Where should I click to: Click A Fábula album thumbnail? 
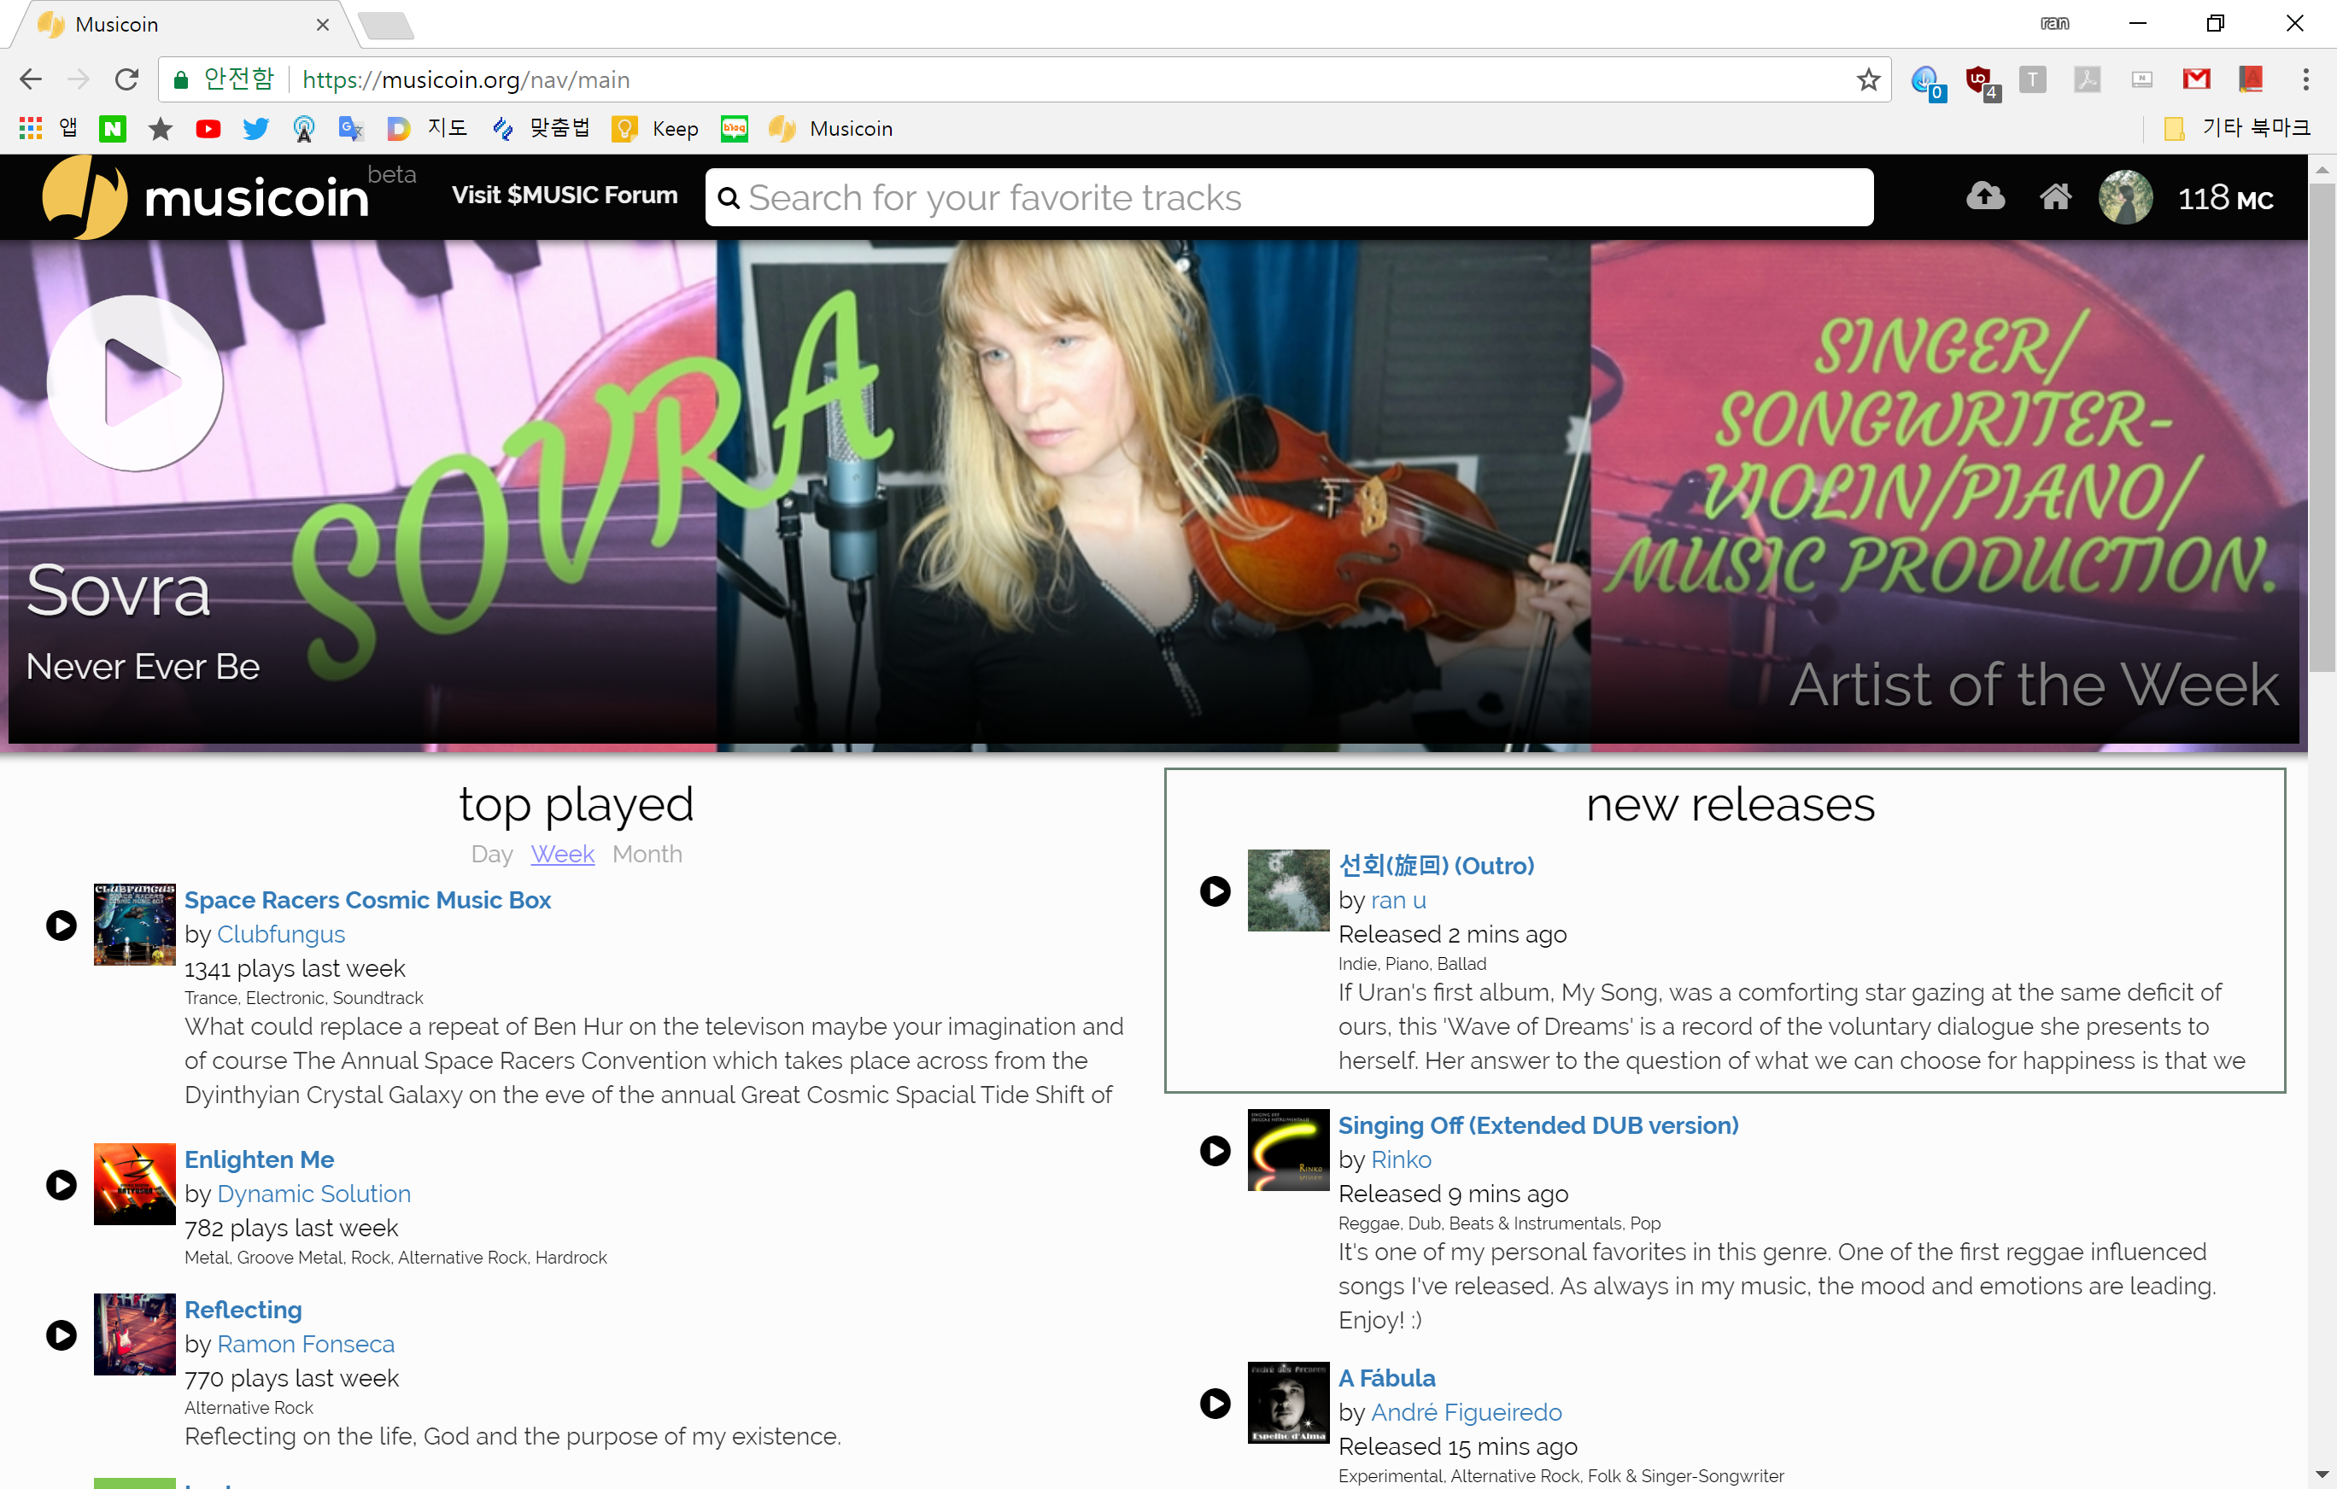(1288, 1403)
